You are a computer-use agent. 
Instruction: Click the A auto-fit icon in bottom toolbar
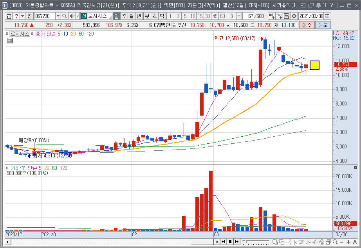point(355,242)
